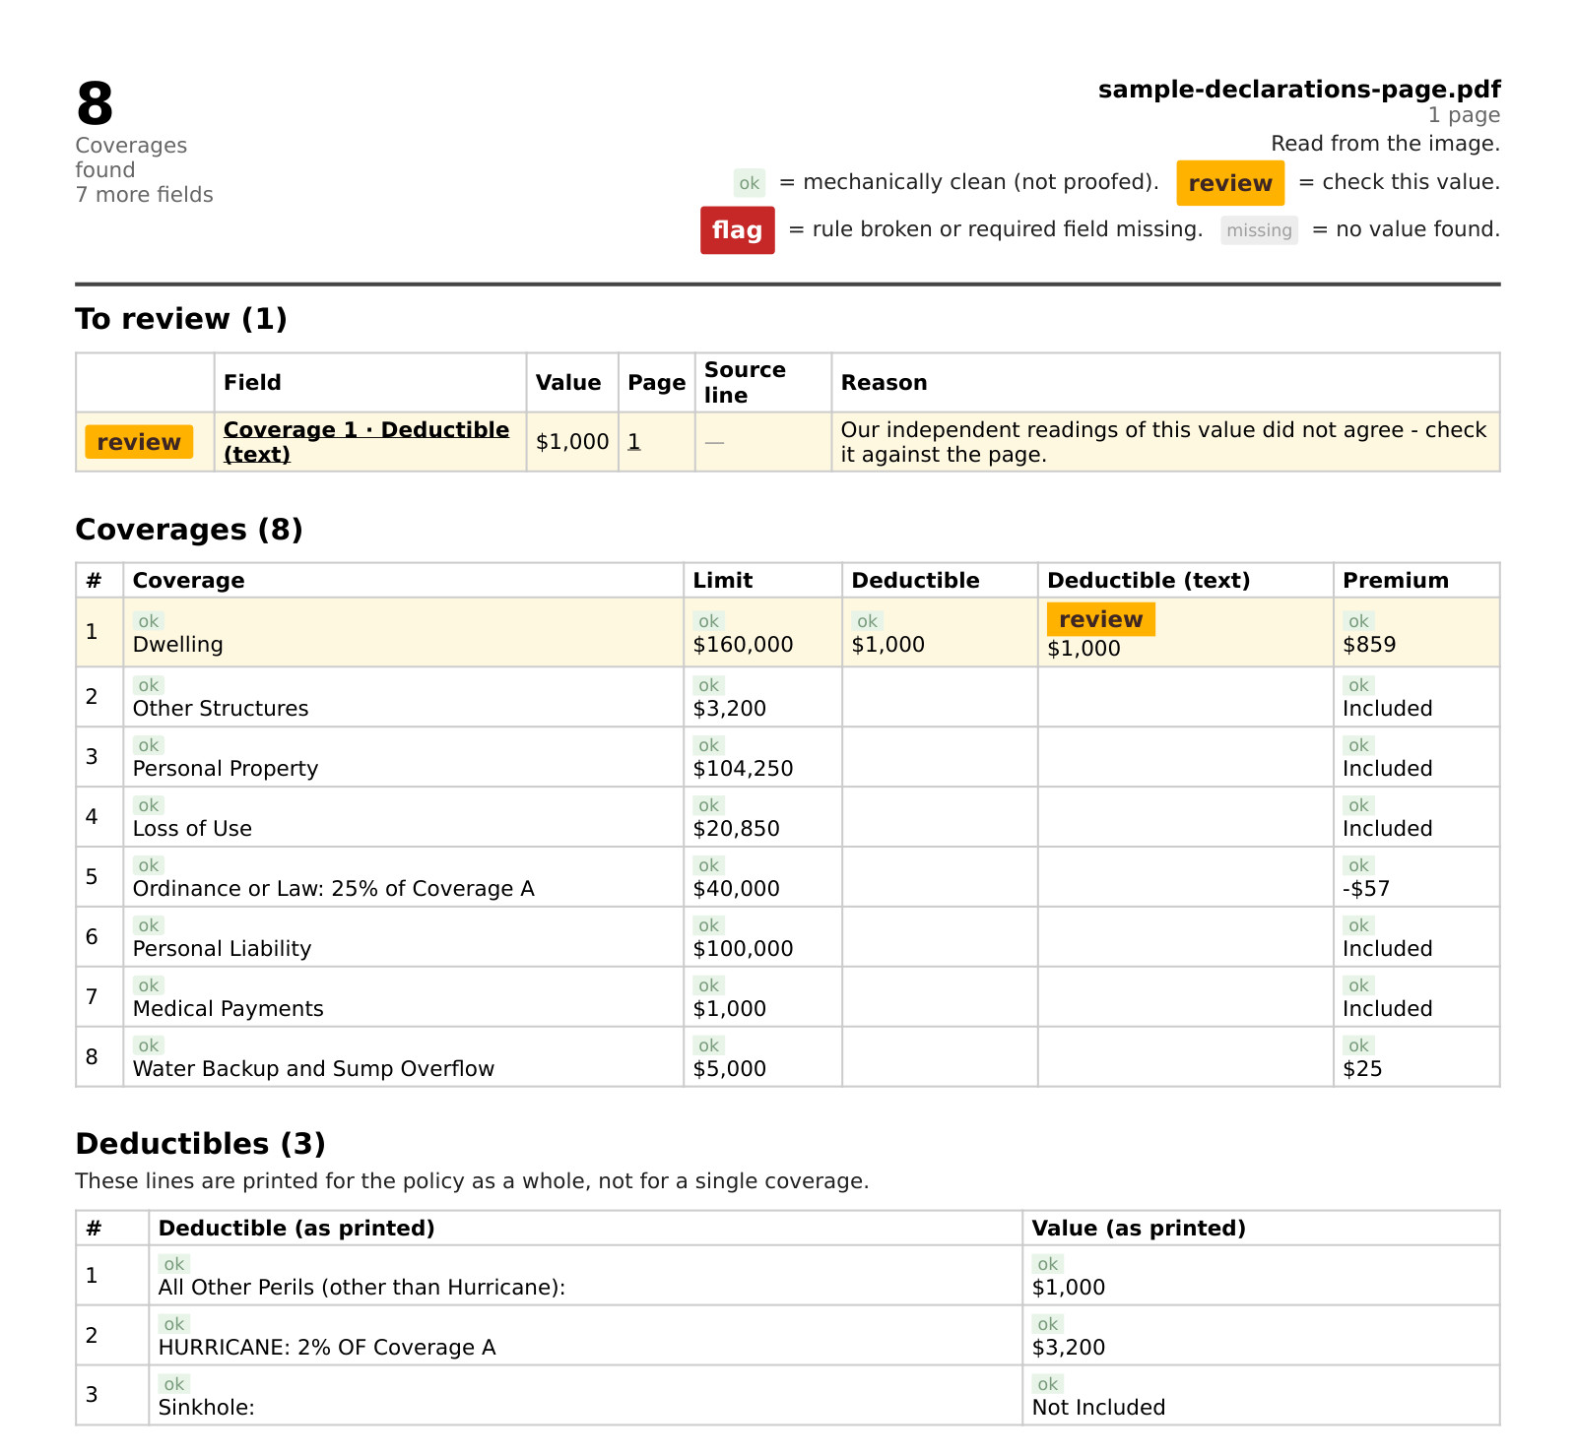Select the Loss of Use coverage

tap(192, 829)
